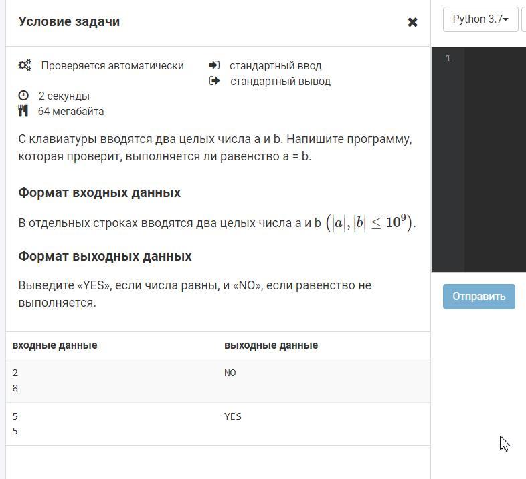
Task: Click the math constraint formula with 10⁹
Action: [370, 222]
